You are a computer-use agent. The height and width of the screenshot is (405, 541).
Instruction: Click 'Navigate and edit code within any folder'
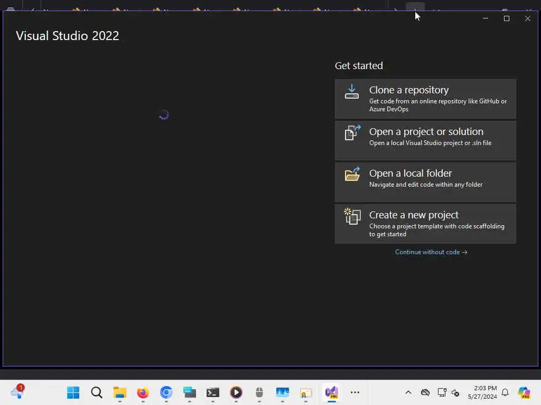click(426, 185)
